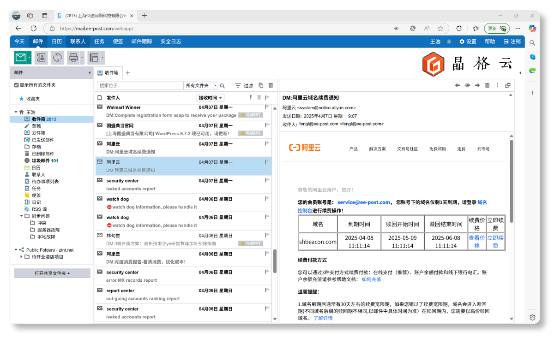This screenshot has height=338, width=554.
Task: Click the 打开共享文件夹 + button
Action: [x=52, y=273]
